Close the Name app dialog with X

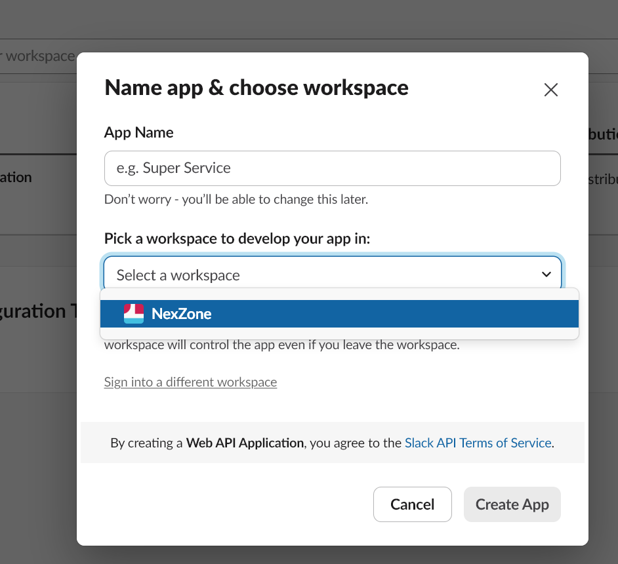pyautogui.click(x=550, y=90)
